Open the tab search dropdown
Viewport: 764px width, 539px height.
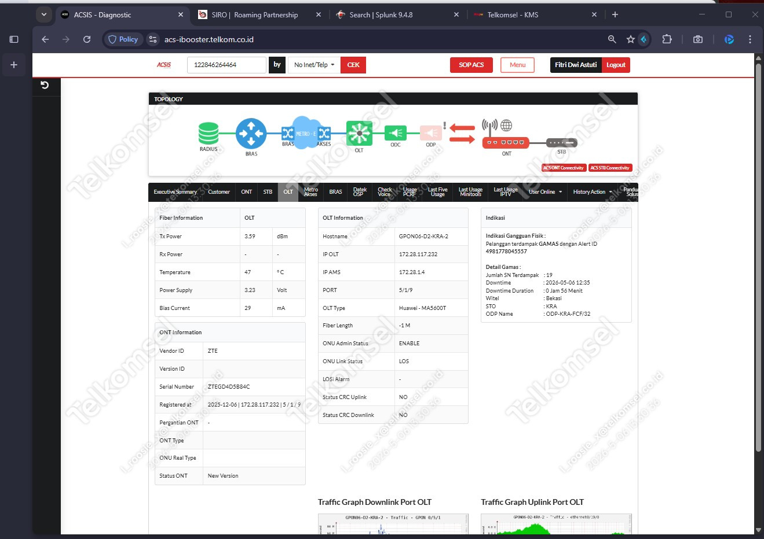coord(44,14)
